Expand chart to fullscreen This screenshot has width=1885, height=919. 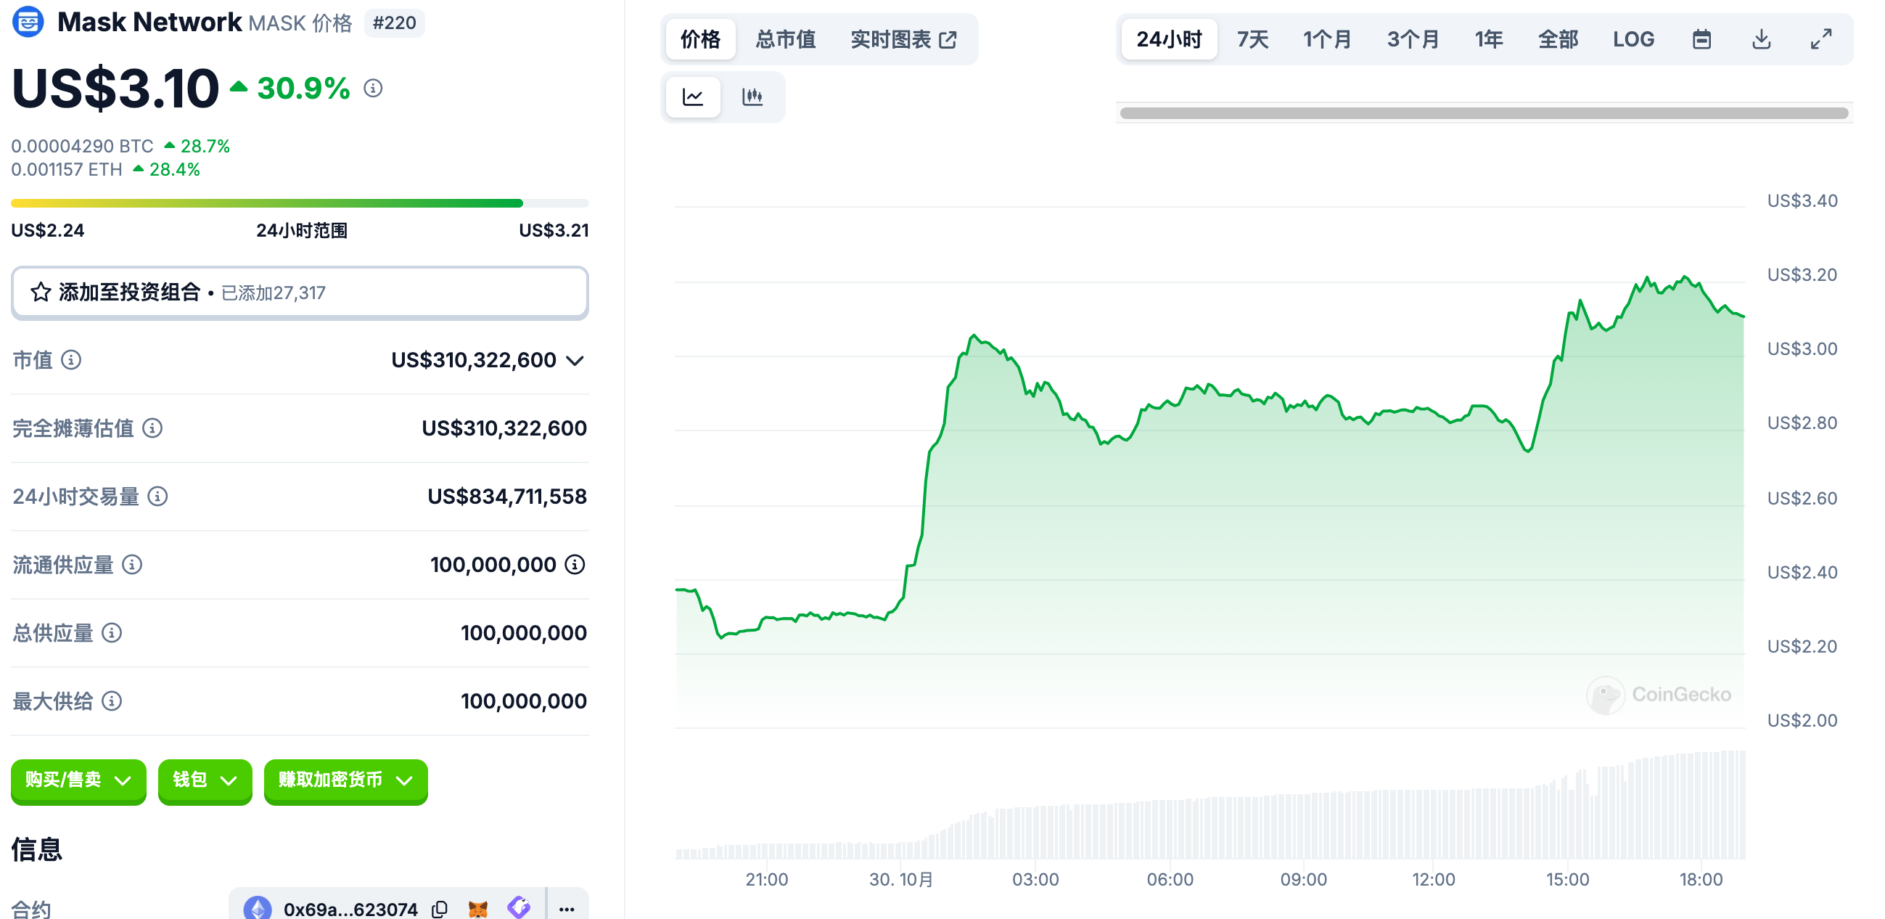pos(1820,39)
